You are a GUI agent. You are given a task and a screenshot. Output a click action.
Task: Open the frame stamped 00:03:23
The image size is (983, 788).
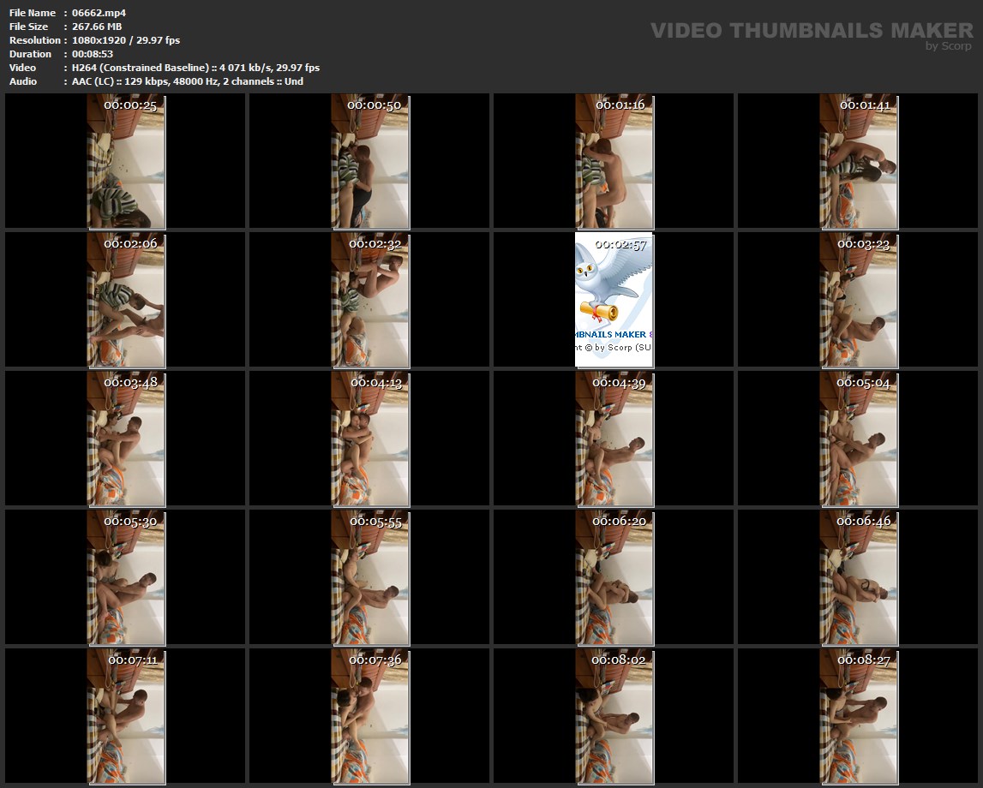(x=858, y=300)
